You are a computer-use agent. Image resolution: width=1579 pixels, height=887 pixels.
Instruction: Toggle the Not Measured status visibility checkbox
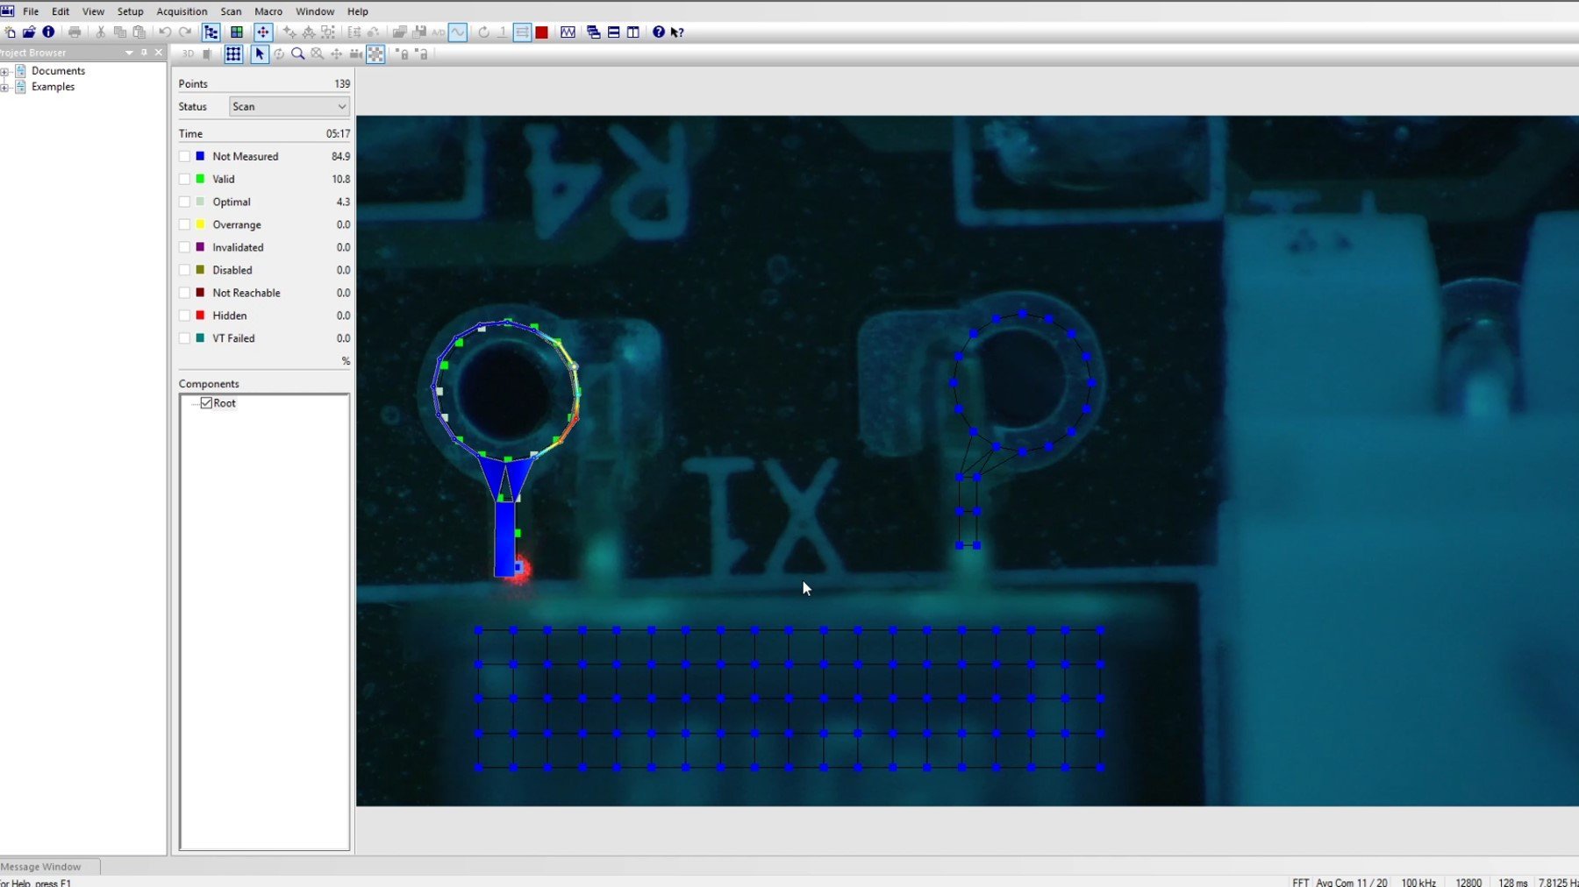[185, 156]
